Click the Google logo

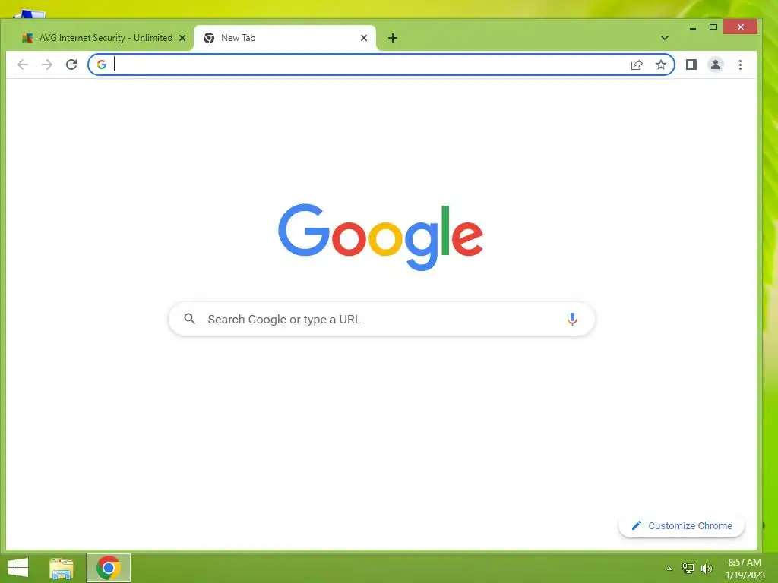click(381, 237)
